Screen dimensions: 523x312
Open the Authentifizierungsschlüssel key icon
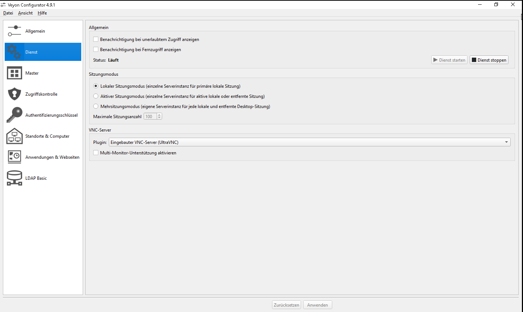click(x=15, y=115)
